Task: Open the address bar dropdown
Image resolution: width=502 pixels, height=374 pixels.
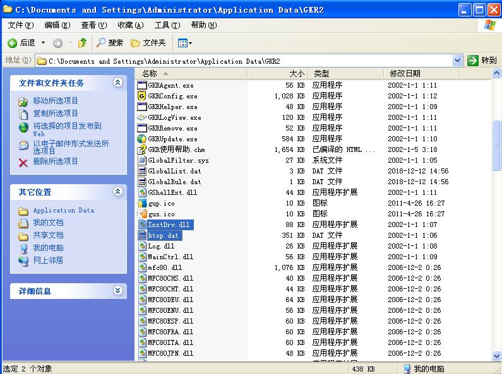Action: (x=458, y=61)
